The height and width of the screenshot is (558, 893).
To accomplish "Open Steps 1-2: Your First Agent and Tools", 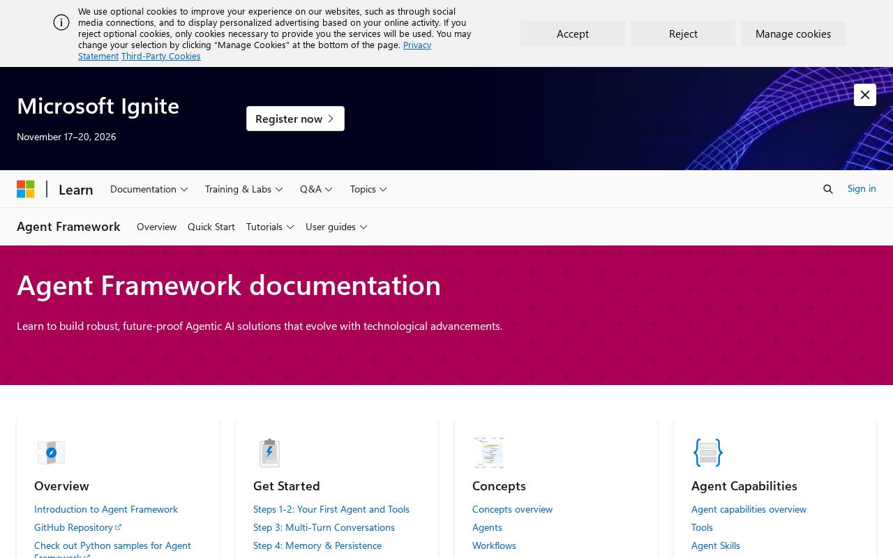I will [331, 509].
